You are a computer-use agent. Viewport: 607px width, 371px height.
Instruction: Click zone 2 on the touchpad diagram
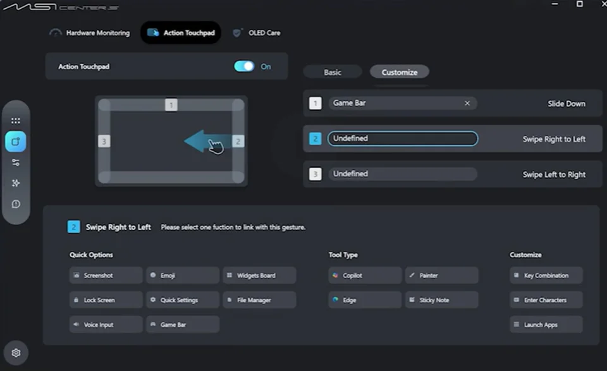point(238,141)
